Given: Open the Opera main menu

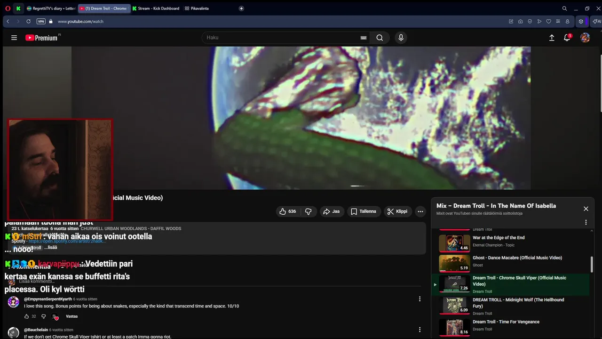Looking at the screenshot, I should [x=8, y=8].
